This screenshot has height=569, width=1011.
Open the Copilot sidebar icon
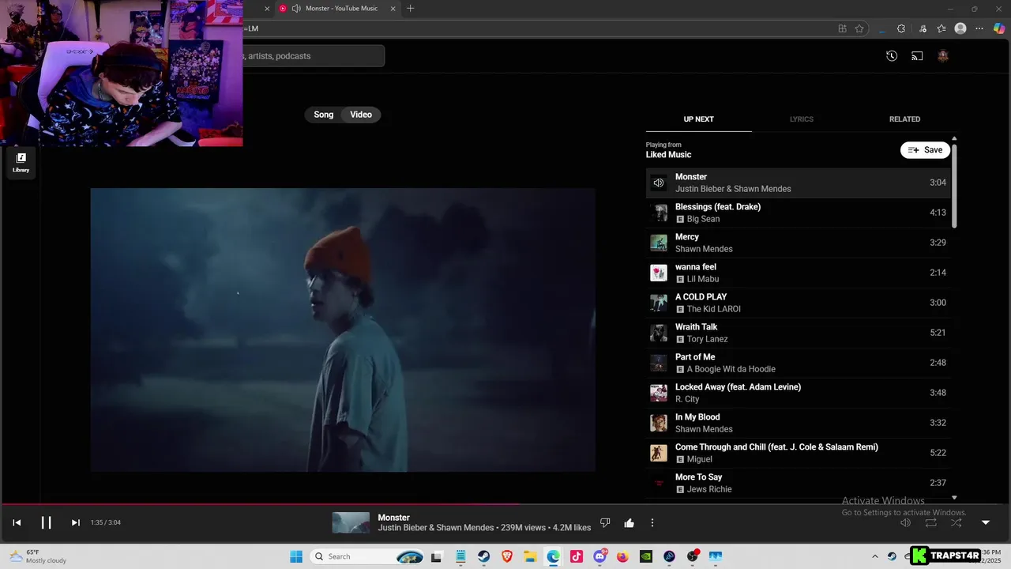[1000, 28]
